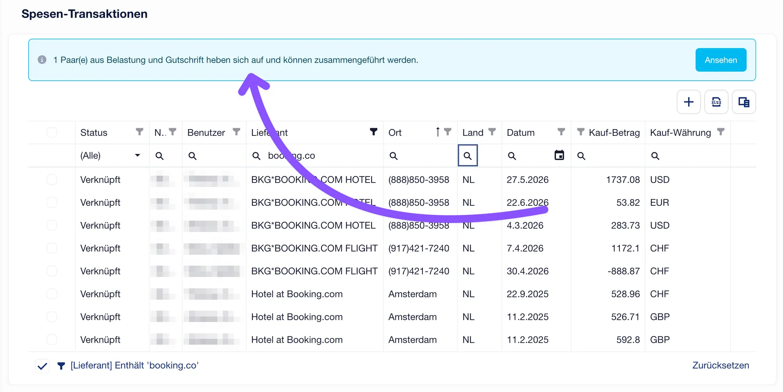Click the Ort search operator magnifier icon
The image size is (783, 392).
[x=393, y=156]
